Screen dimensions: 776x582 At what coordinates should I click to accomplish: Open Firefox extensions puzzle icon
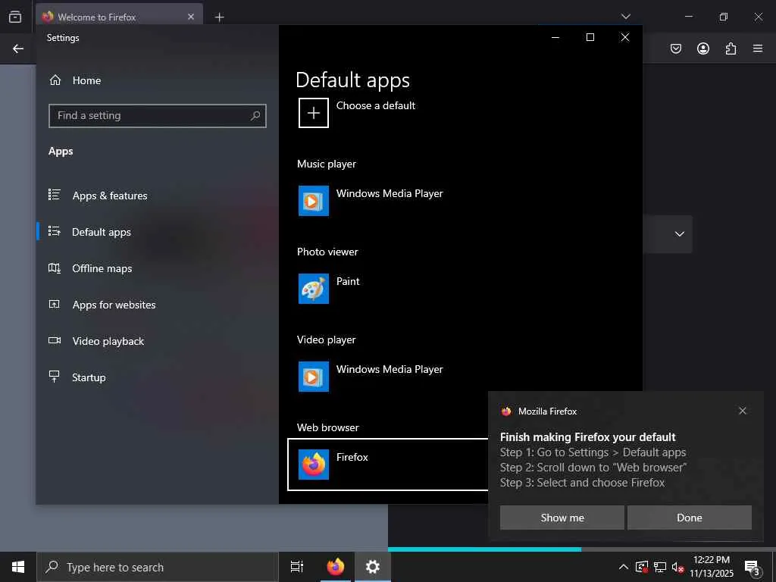click(731, 48)
